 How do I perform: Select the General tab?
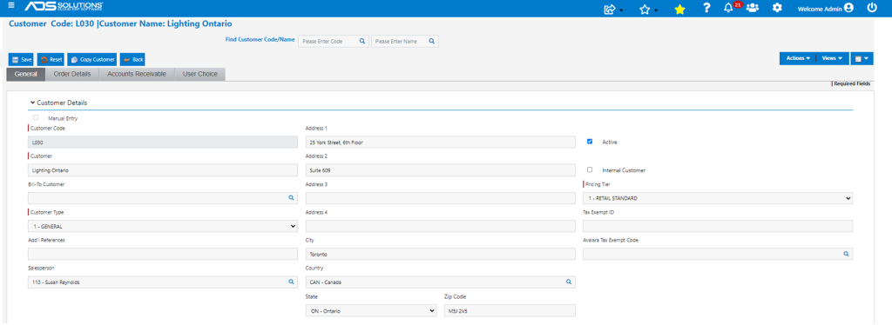25,74
